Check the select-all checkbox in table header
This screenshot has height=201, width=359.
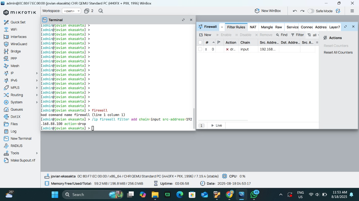click(200, 42)
